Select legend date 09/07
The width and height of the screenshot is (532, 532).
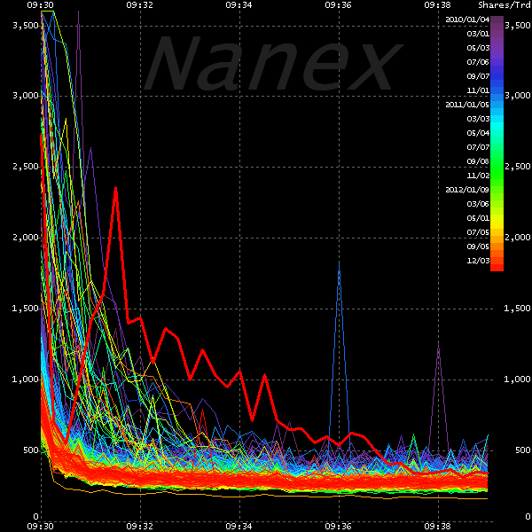point(478,76)
